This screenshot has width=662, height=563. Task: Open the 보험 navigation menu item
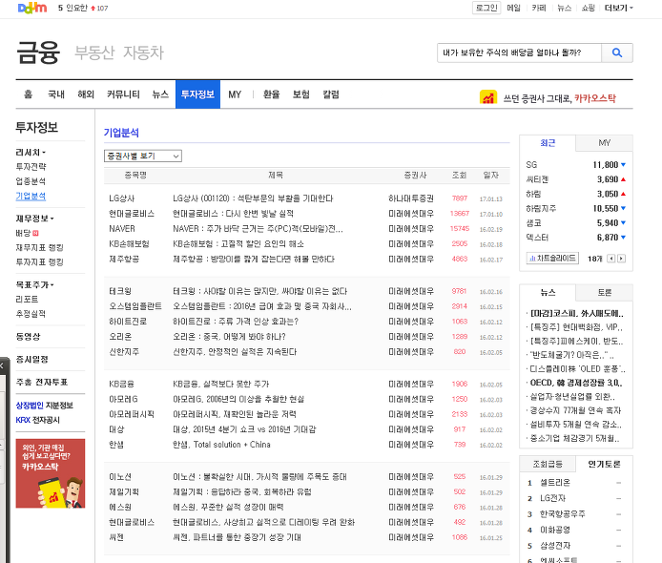tap(301, 94)
